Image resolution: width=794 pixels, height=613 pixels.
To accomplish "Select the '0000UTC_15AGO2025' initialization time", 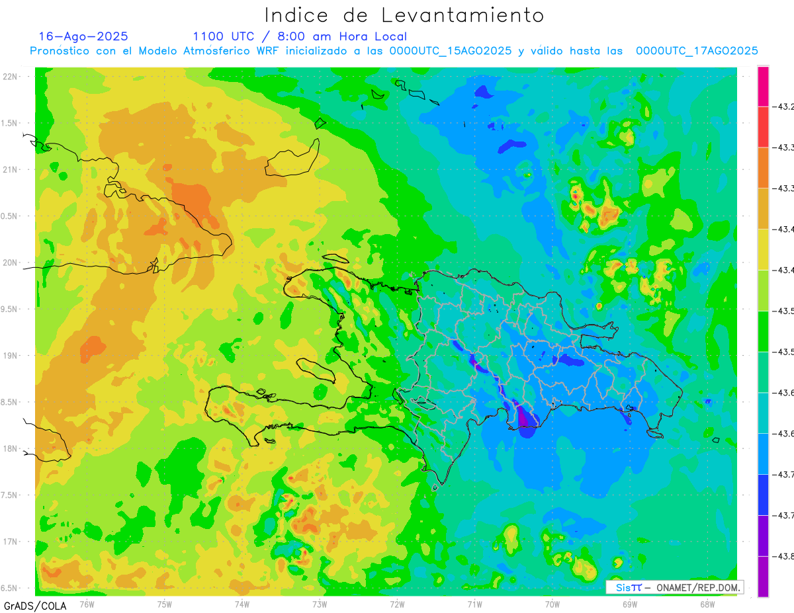I will (451, 51).
